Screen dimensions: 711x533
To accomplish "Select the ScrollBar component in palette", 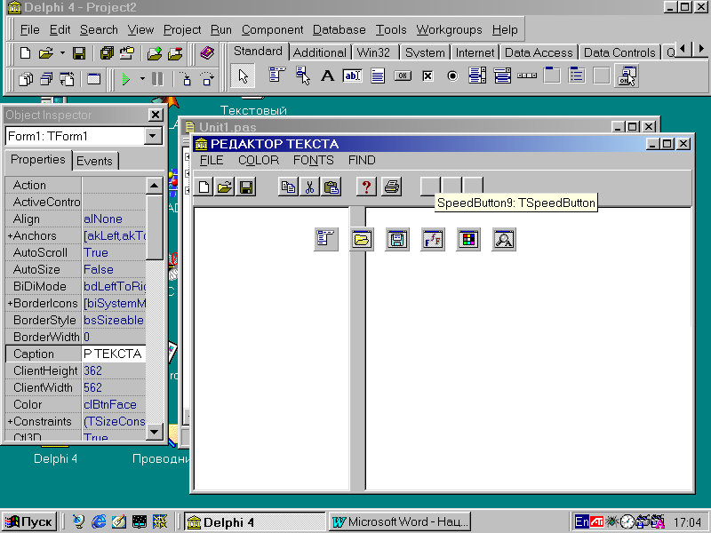I will pyautogui.click(x=527, y=76).
